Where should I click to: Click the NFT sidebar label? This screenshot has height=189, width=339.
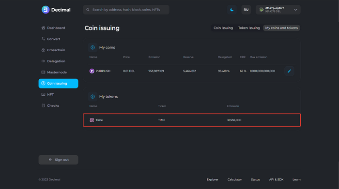tap(50, 95)
